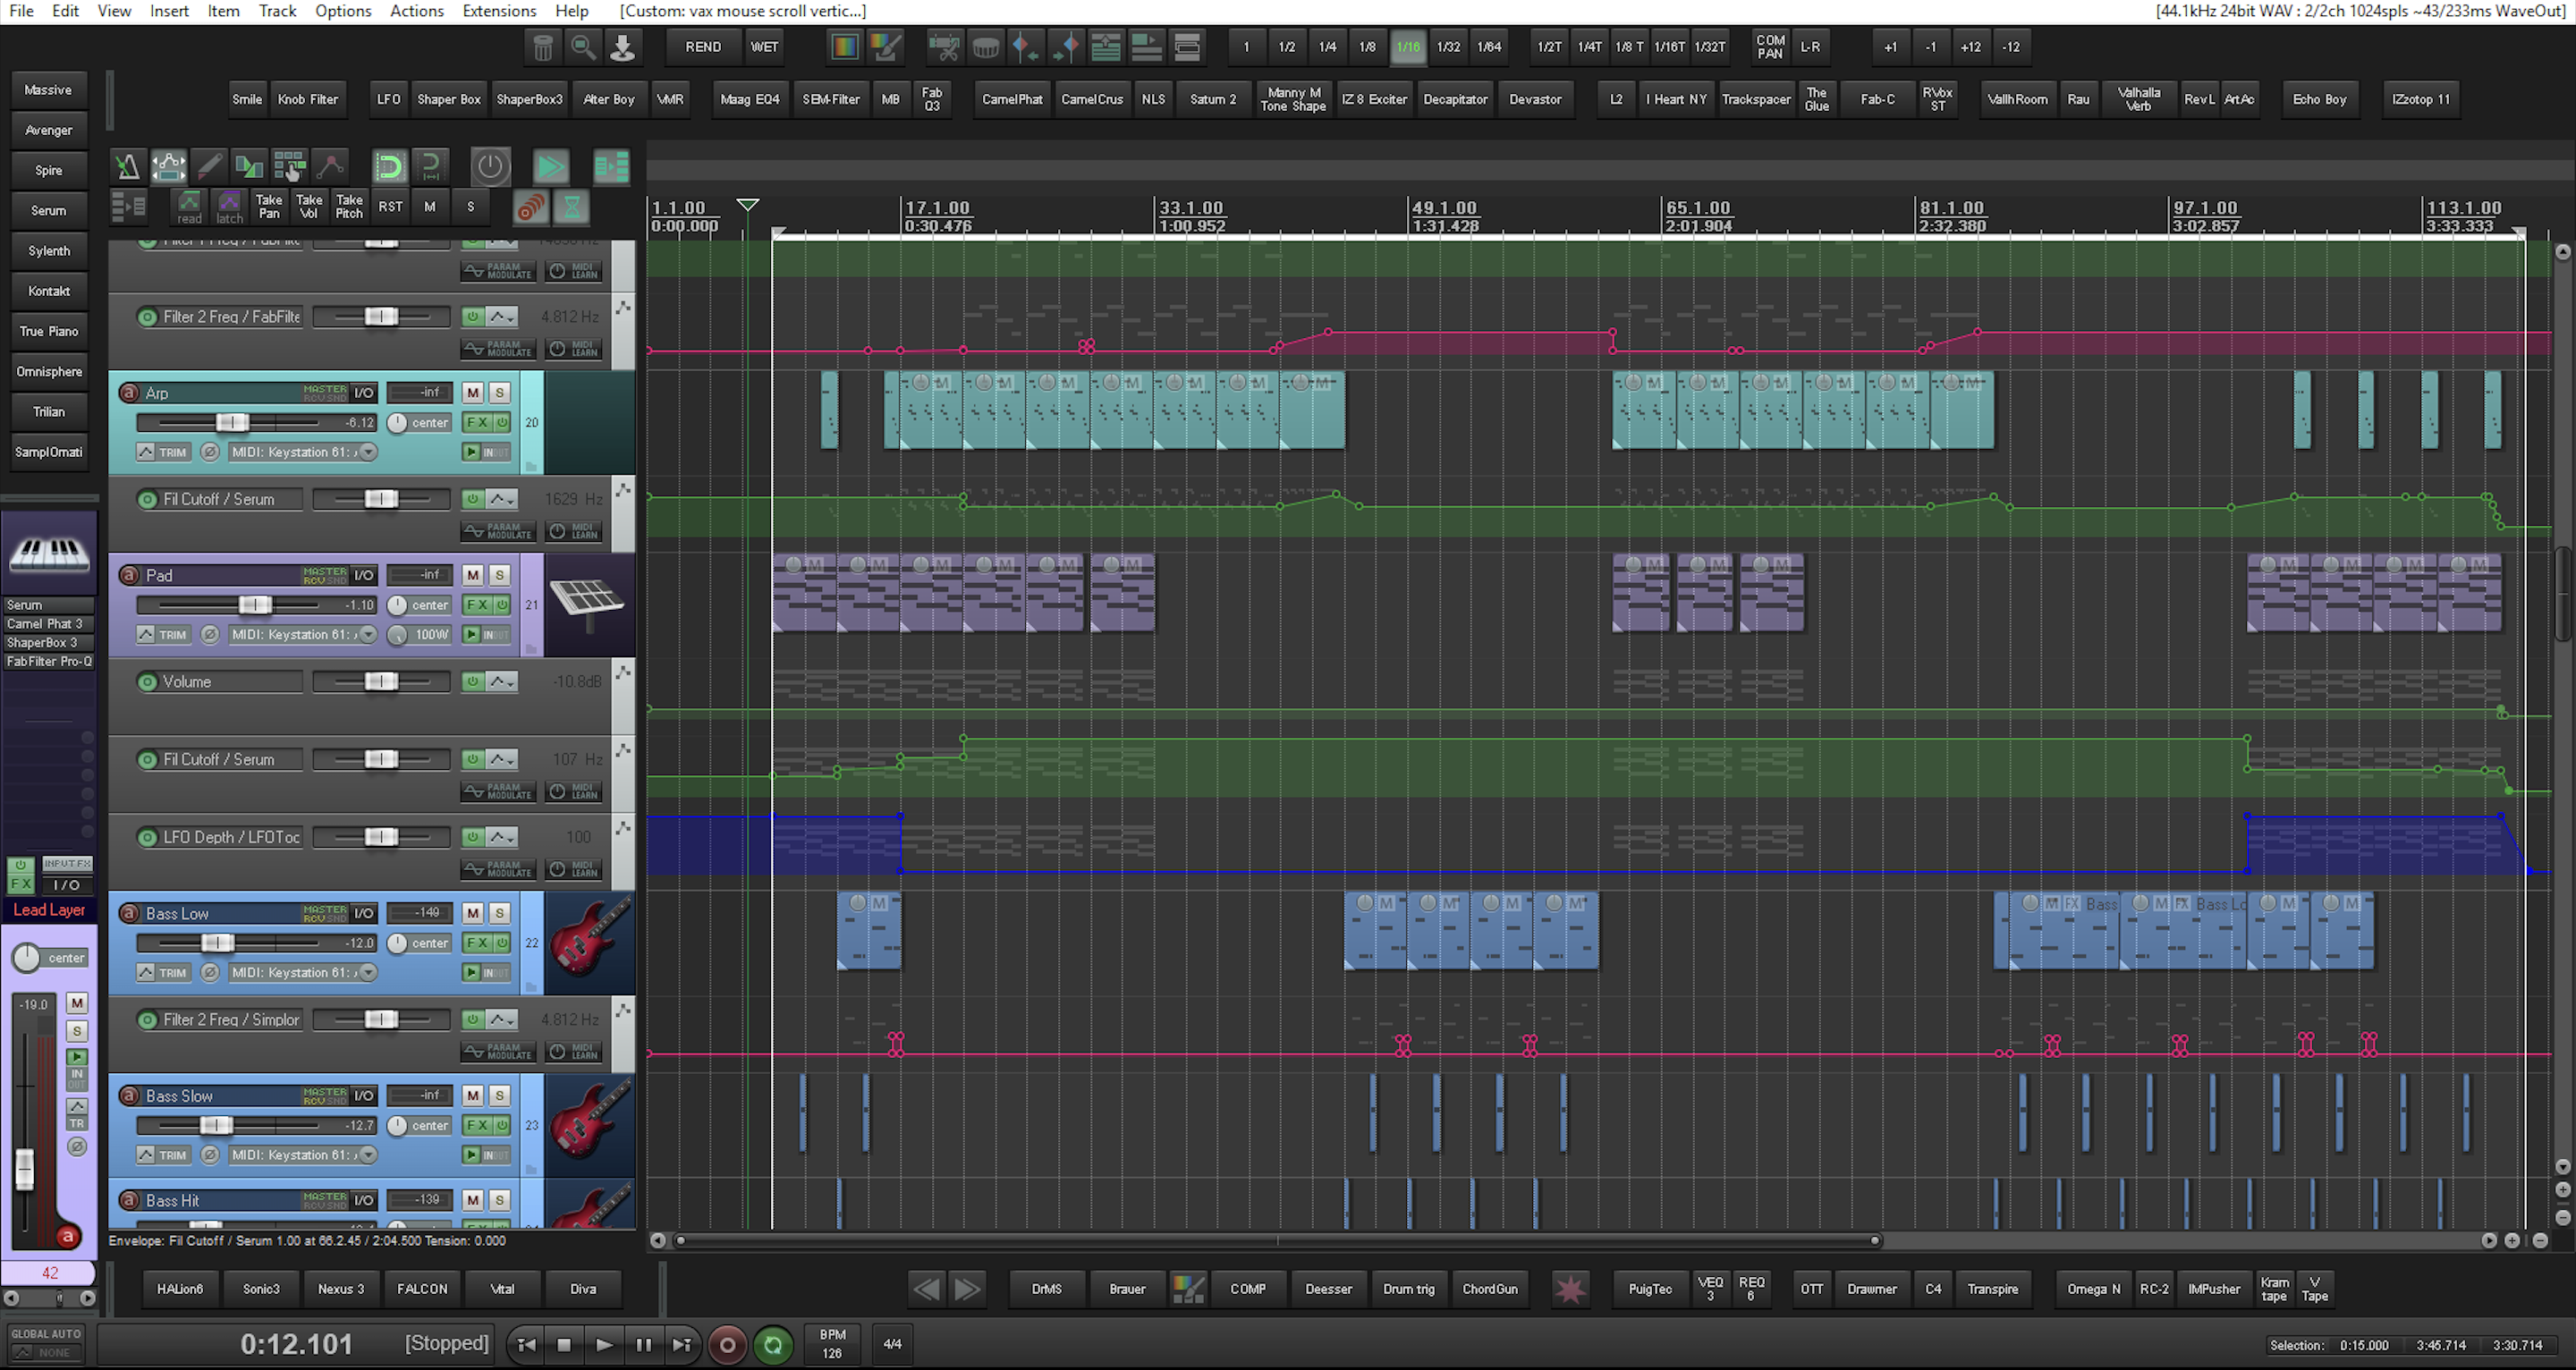This screenshot has height=1370, width=2576.
Task: Click the bottom toolbar left arrow icon
Action: 926,1289
